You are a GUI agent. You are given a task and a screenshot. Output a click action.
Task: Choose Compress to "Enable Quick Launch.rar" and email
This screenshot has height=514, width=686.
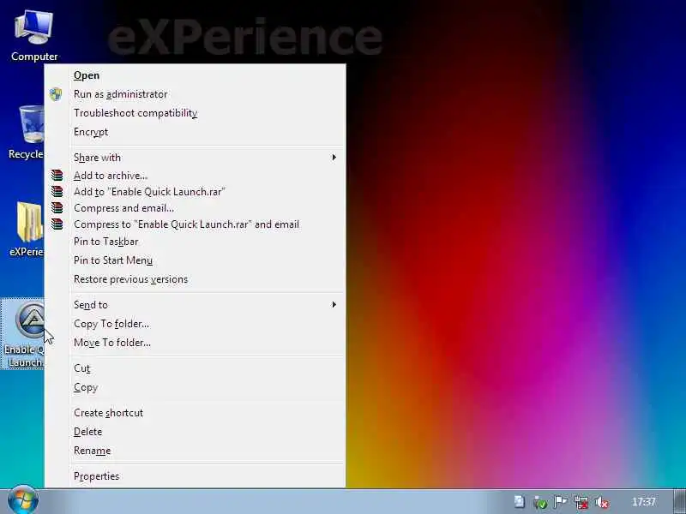point(196,224)
